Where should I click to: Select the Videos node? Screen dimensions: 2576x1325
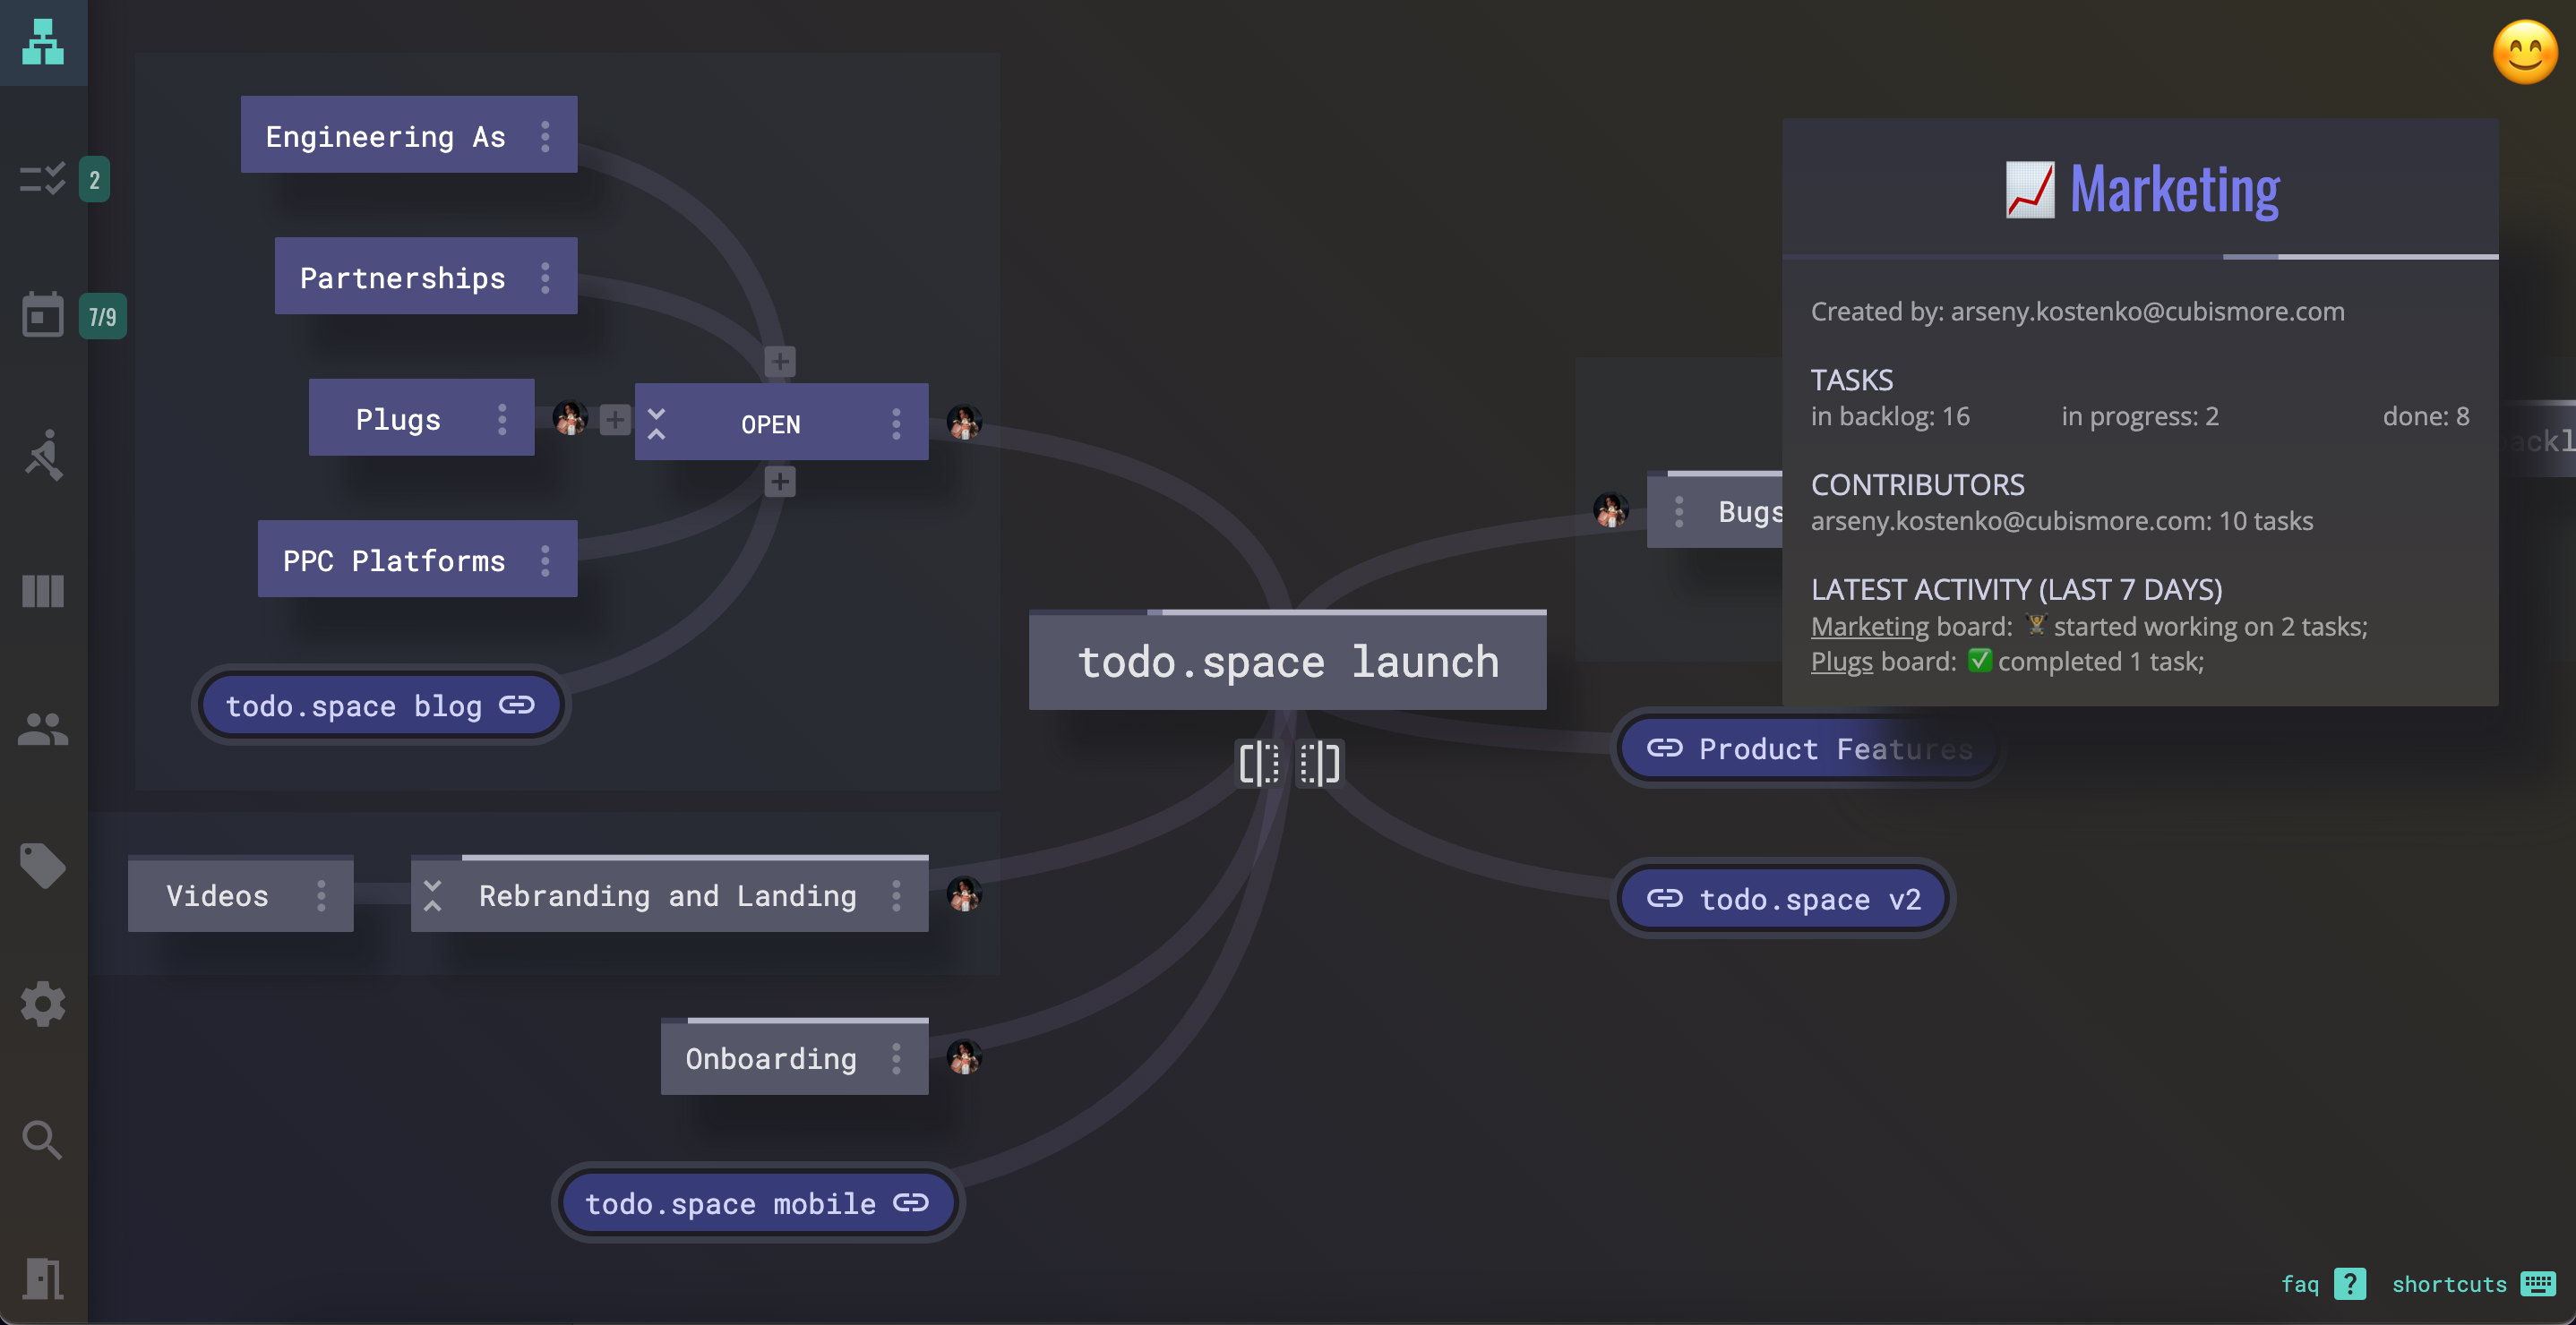[240, 895]
